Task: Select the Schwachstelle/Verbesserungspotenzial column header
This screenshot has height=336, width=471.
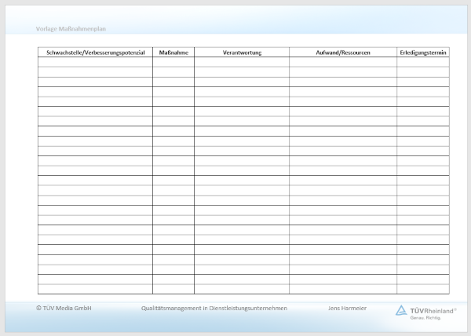Action: coord(95,53)
